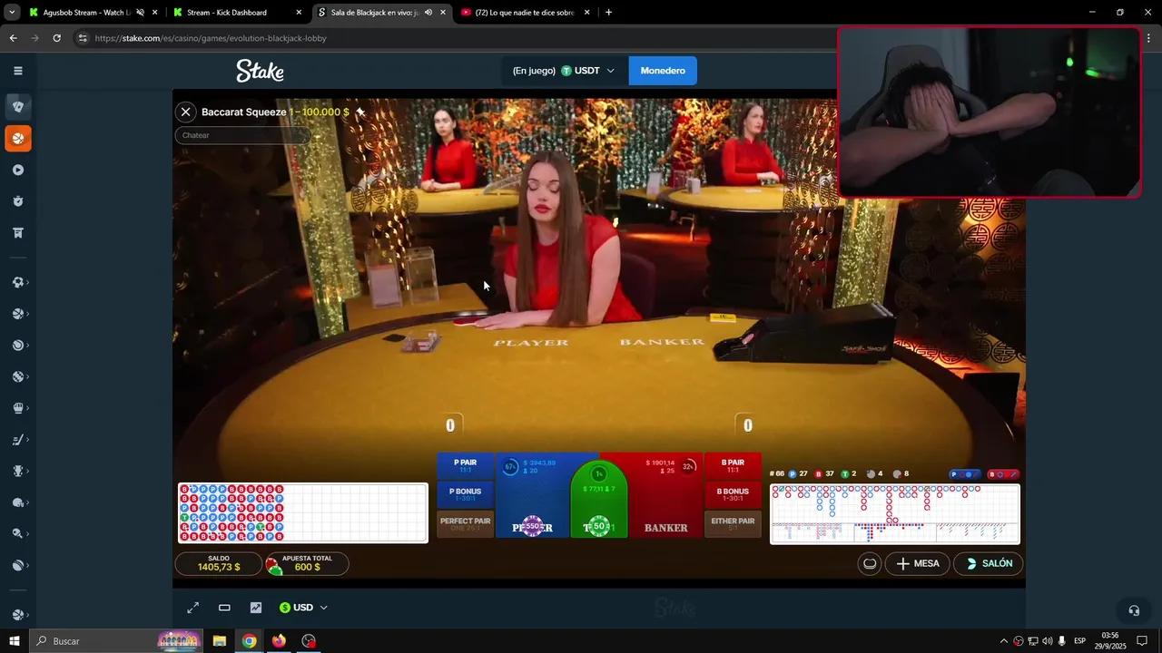
Task: Open the hamburger menu in sidebar
Action: pyautogui.click(x=18, y=71)
